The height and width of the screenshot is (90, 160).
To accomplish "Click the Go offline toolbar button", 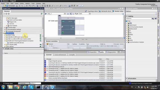I will coord(63,6).
